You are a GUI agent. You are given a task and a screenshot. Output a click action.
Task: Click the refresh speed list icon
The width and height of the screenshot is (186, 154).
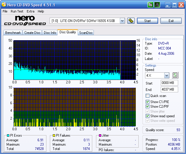(x=175, y=75)
